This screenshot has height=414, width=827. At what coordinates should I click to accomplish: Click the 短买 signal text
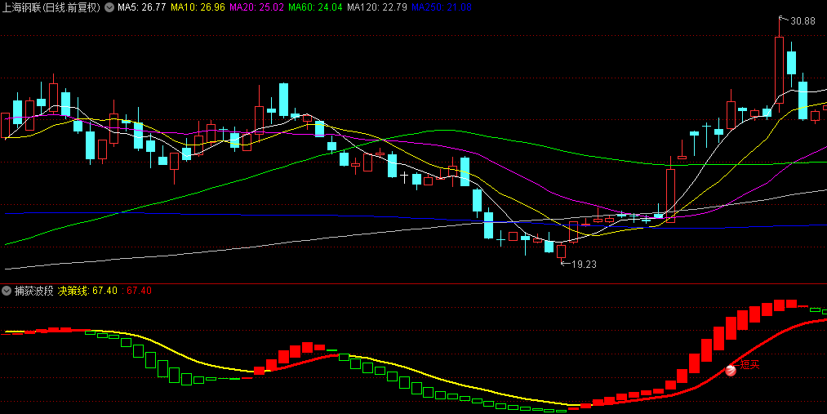(750, 364)
